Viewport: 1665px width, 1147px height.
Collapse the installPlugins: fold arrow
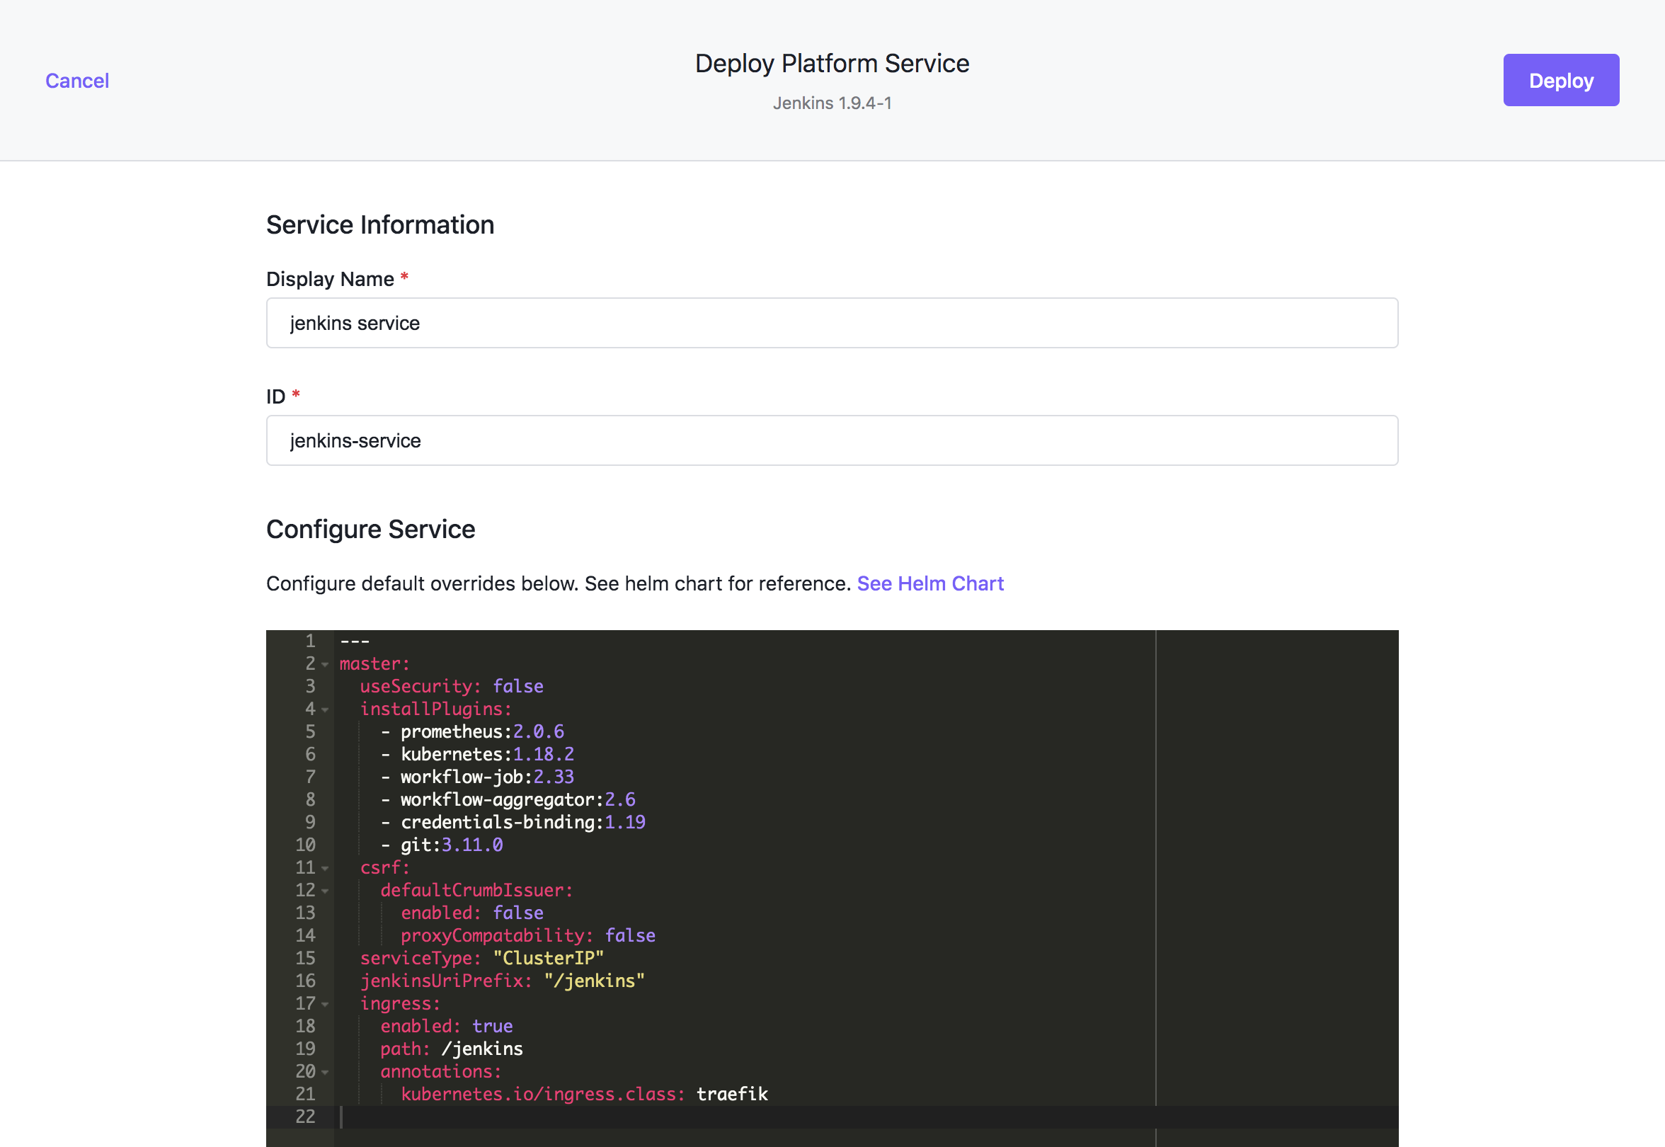coord(325,710)
